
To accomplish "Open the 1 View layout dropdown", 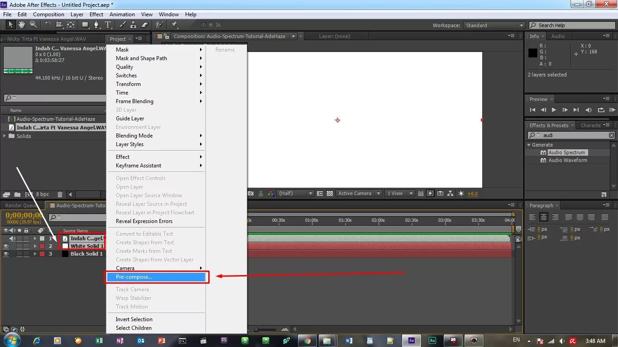I will (399, 193).
